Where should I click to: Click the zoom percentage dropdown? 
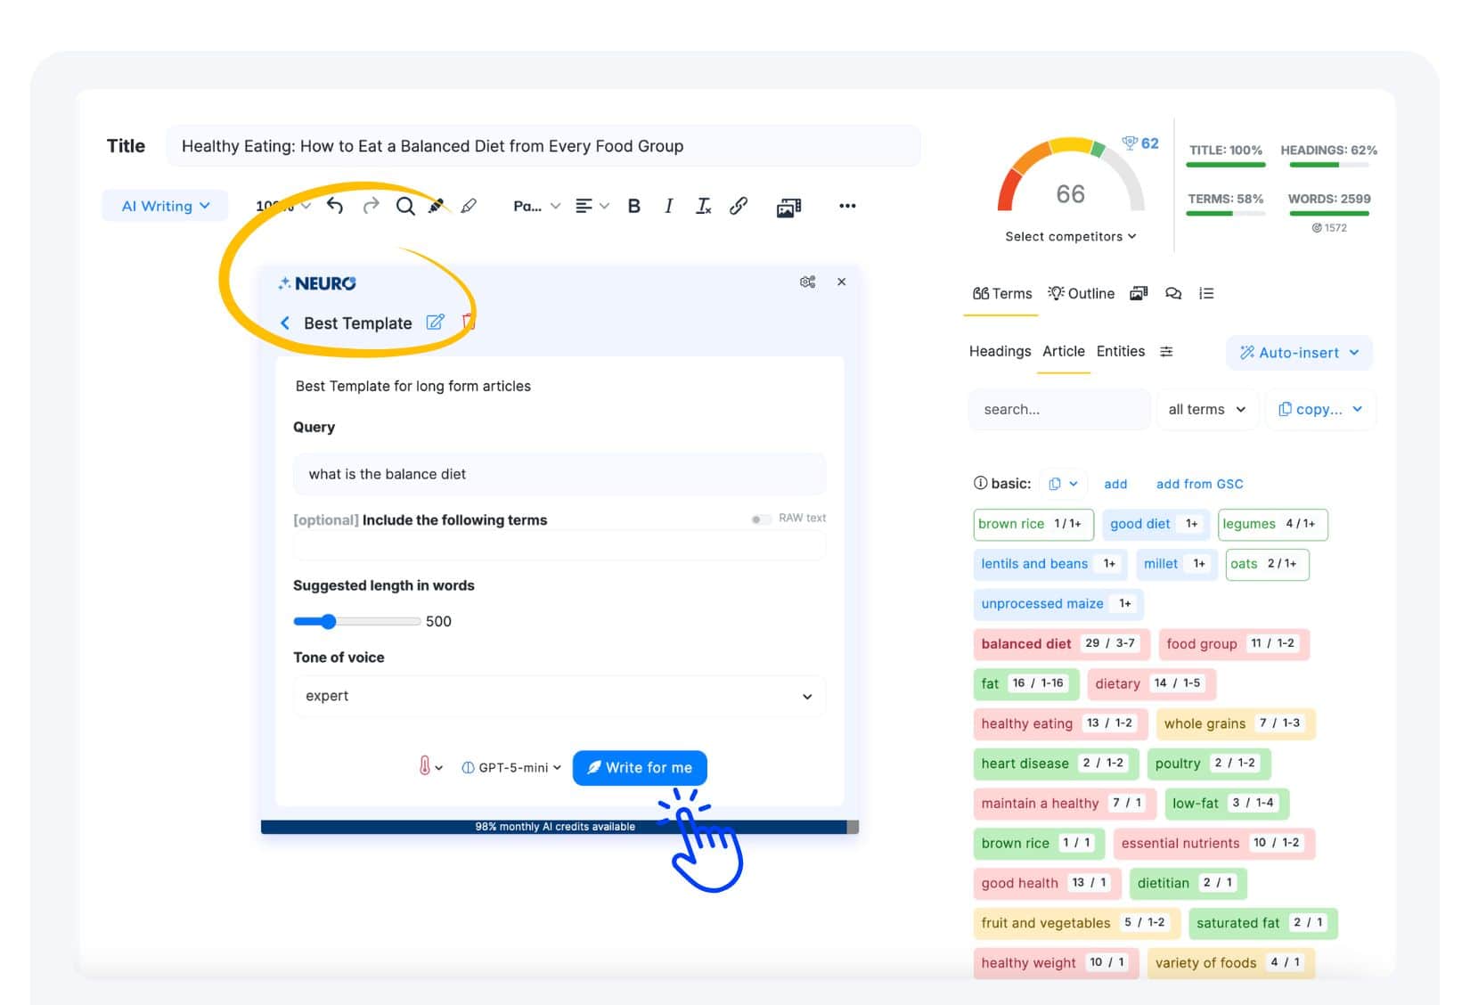(x=283, y=206)
